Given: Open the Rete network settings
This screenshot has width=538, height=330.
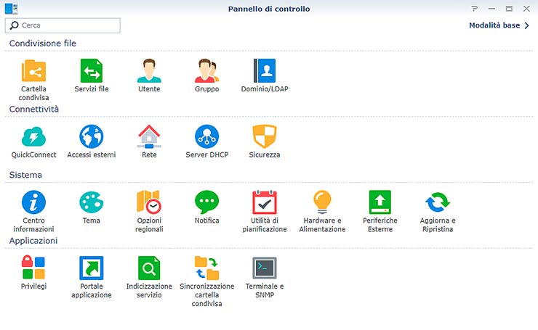Looking at the screenshot, I should click(x=149, y=137).
